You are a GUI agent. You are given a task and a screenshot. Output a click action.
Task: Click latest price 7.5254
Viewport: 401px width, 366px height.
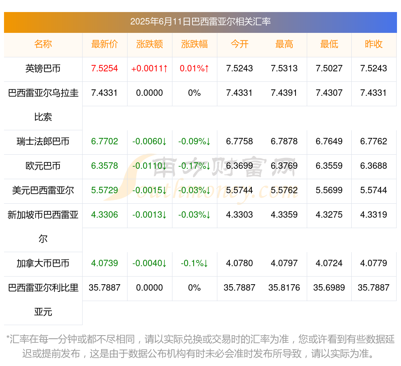(105, 69)
